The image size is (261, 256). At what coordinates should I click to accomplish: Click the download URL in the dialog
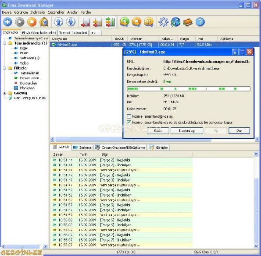(207, 62)
